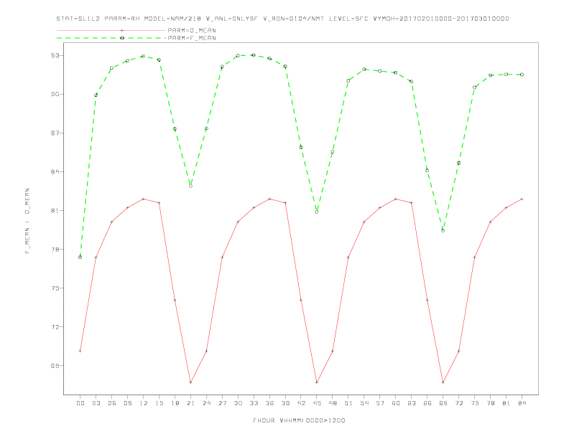
Task: Click the 45 forecast hour tick label
Action: click(x=317, y=403)
